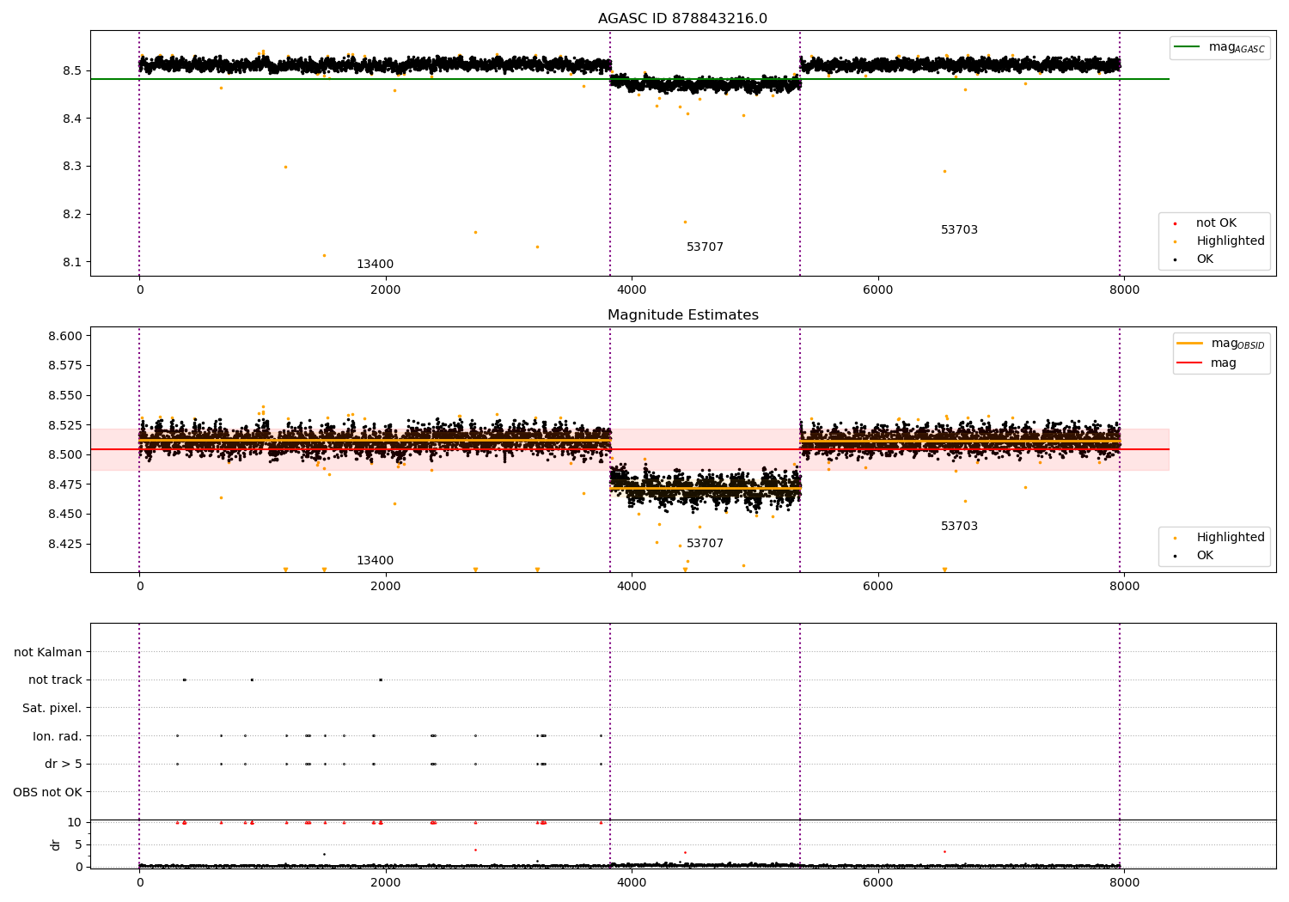Click the 'not Kalman' row label
This screenshot has height=902, width=1289.
coord(48,653)
